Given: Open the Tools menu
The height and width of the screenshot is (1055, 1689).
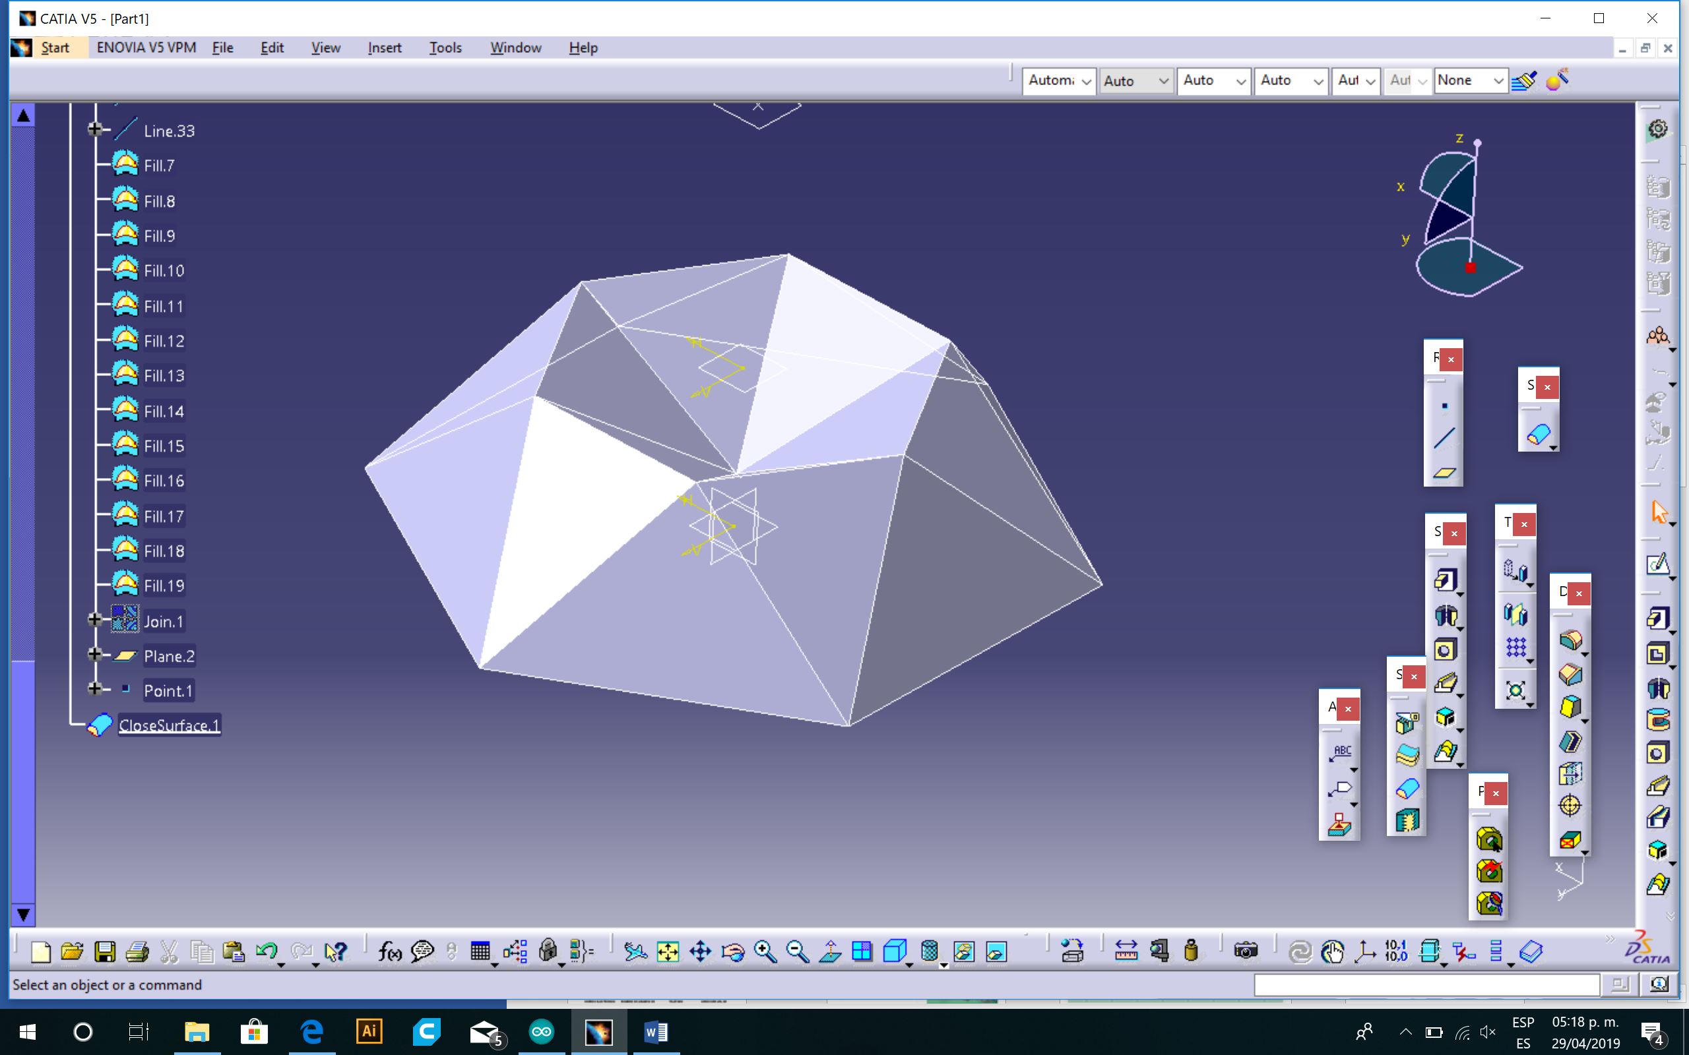Looking at the screenshot, I should (x=445, y=47).
